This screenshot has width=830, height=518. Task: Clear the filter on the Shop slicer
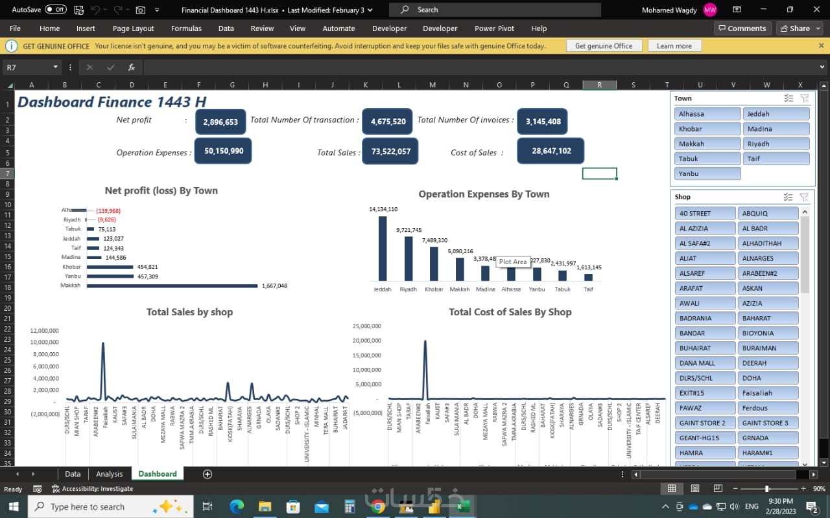[x=804, y=197]
